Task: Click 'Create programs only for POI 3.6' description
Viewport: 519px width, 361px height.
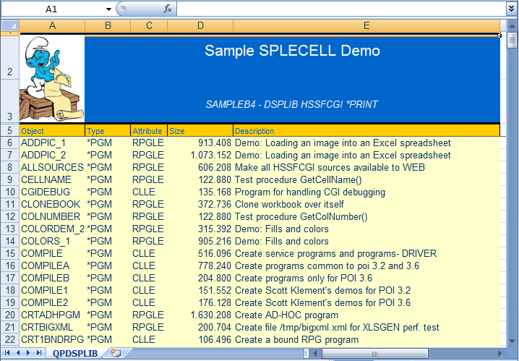Action: 304,278
